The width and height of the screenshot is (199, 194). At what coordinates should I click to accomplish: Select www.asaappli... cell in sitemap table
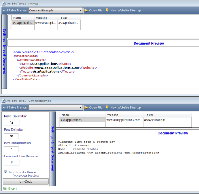(46, 23)
